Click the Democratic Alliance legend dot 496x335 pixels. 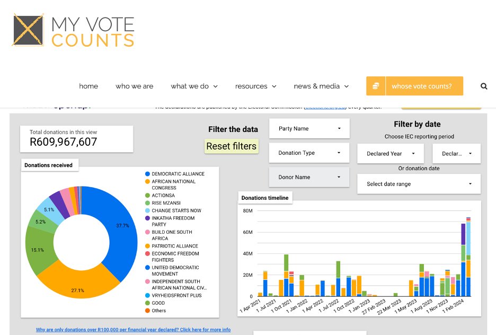pos(147,174)
